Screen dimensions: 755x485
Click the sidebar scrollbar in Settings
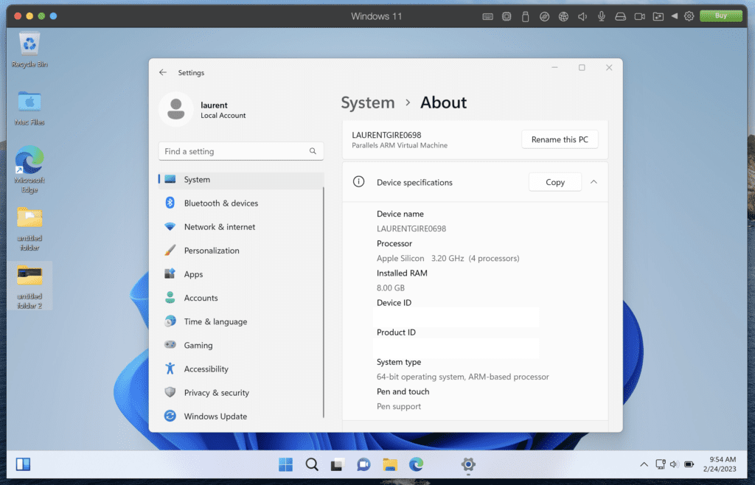[324, 302]
